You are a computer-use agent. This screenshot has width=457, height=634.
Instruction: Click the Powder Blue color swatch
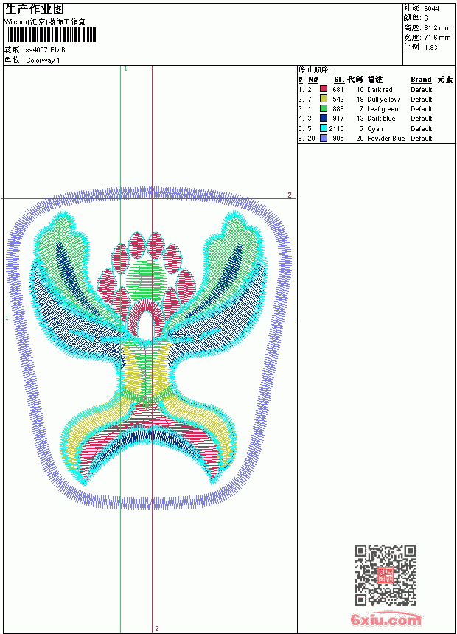tap(323, 138)
